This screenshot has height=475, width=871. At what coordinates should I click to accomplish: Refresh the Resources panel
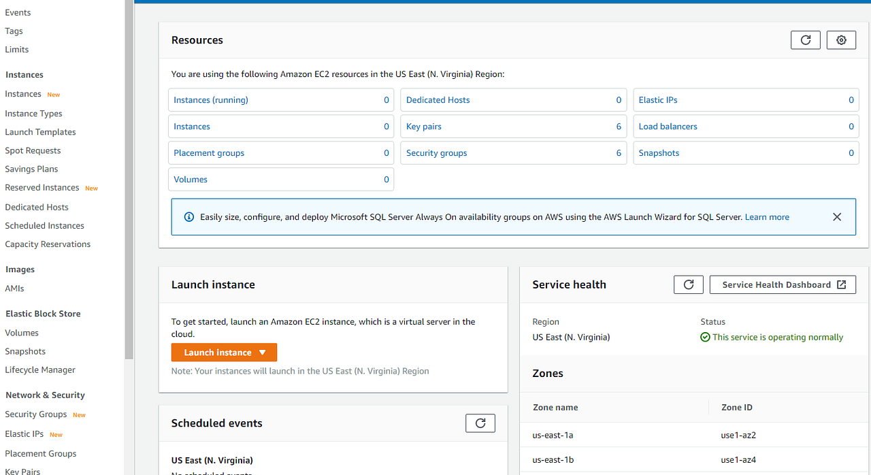pos(805,39)
